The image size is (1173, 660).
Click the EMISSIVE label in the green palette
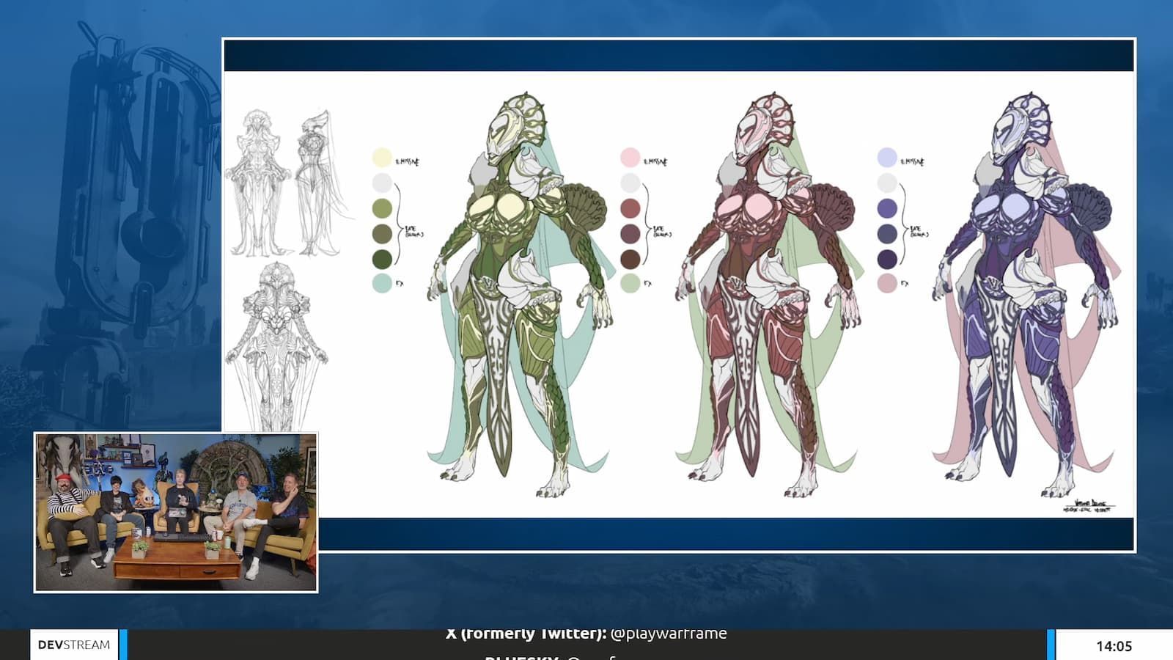[x=408, y=162]
